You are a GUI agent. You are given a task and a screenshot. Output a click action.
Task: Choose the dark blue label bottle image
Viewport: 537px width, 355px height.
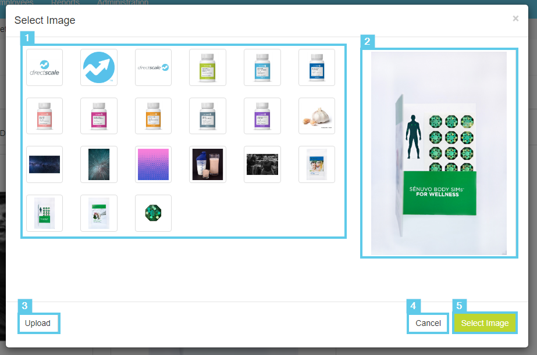coord(316,67)
